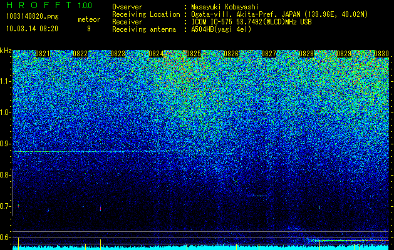Click the short echo line near 0827
394x250 pixels.
pos(257,196)
